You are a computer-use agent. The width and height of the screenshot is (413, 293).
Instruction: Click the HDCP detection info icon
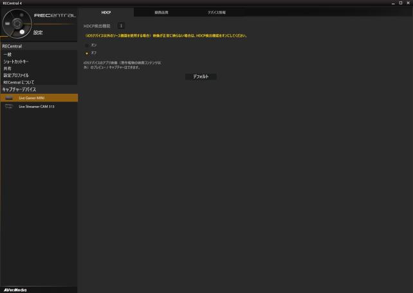click(x=121, y=26)
